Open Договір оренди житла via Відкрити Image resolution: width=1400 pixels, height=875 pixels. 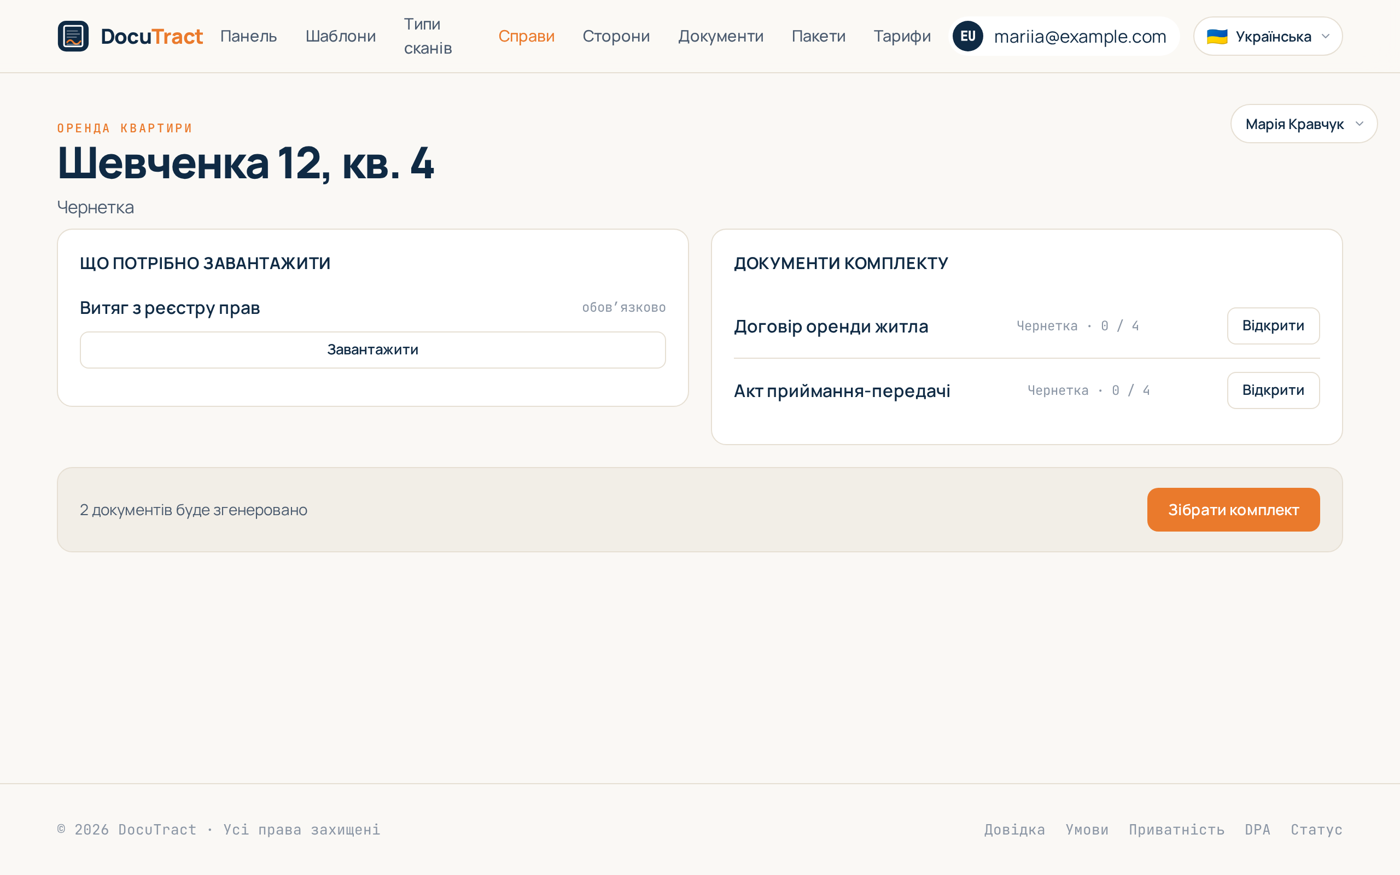pos(1273,325)
